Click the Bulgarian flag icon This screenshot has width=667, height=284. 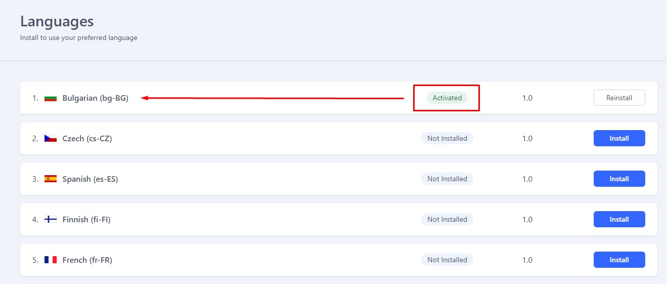pos(51,98)
